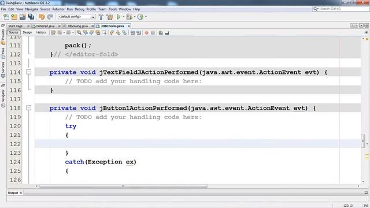Click the Open Project icon

pyautogui.click(x=23, y=17)
